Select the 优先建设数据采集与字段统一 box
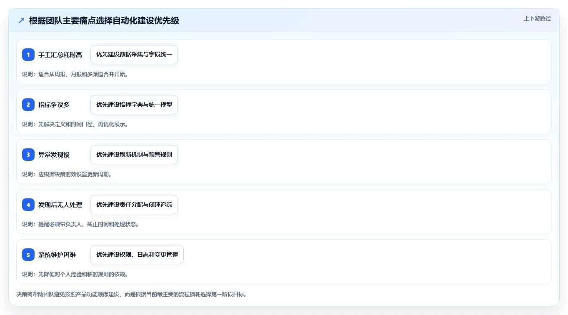The image size is (568, 315). pyautogui.click(x=134, y=55)
